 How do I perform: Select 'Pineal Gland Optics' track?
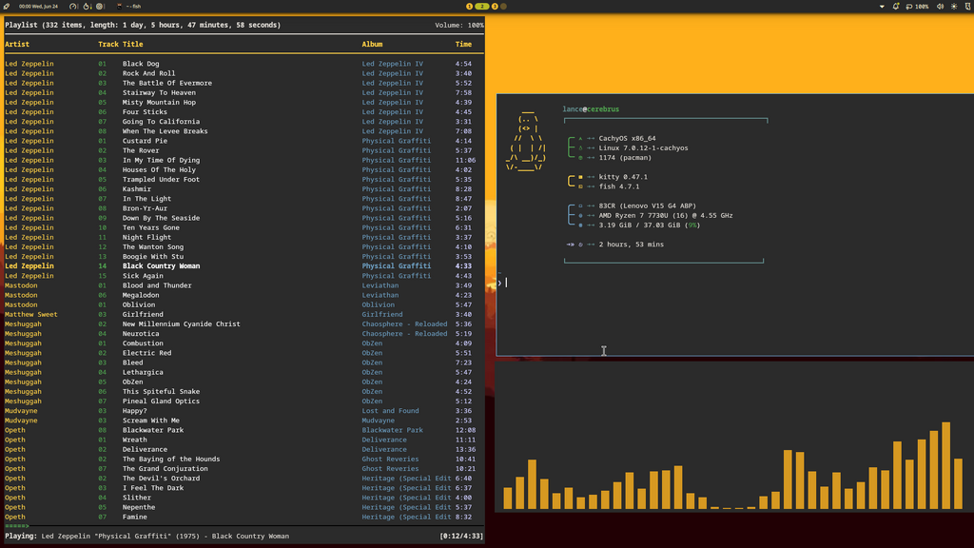tap(243, 401)
